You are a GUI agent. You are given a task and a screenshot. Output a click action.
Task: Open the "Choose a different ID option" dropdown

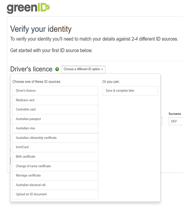[83, 69]
